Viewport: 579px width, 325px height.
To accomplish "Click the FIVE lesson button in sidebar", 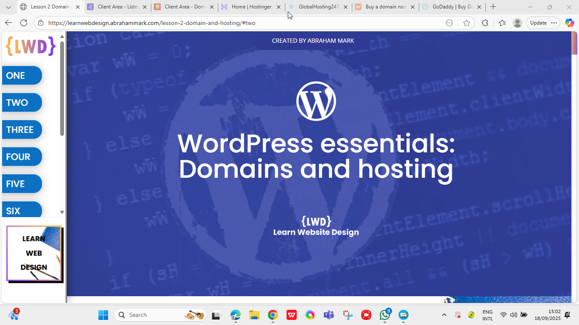I will tap(22, 184).
